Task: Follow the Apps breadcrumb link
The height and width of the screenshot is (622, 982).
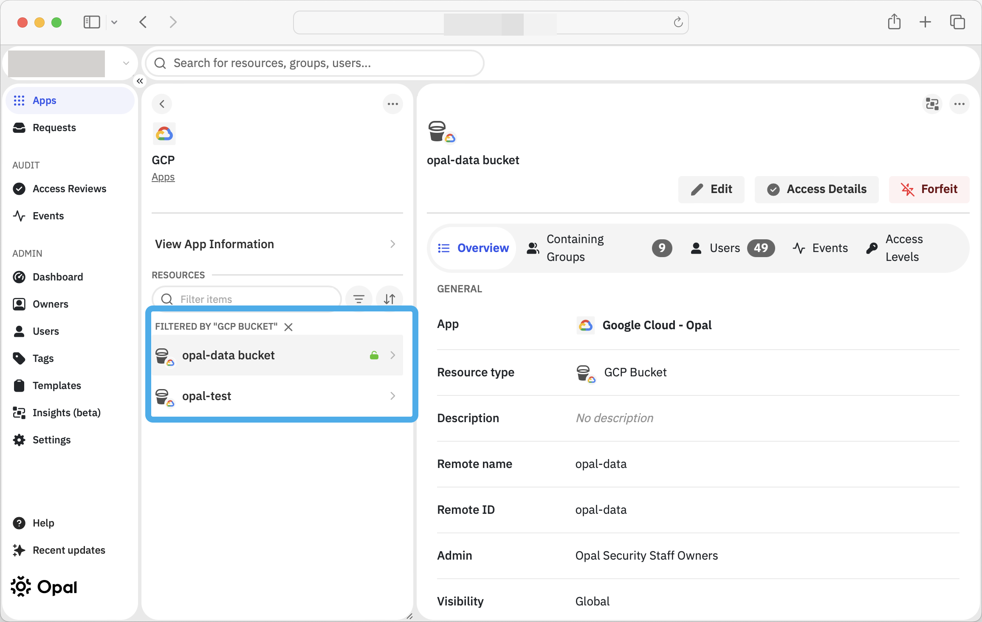Action: (x=163, y=177)
